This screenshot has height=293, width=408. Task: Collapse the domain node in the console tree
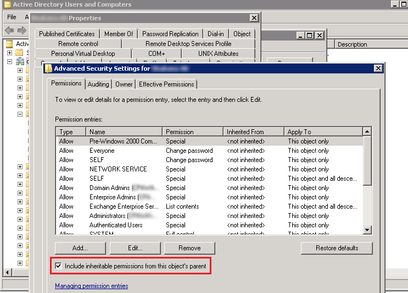pos(10,61)
